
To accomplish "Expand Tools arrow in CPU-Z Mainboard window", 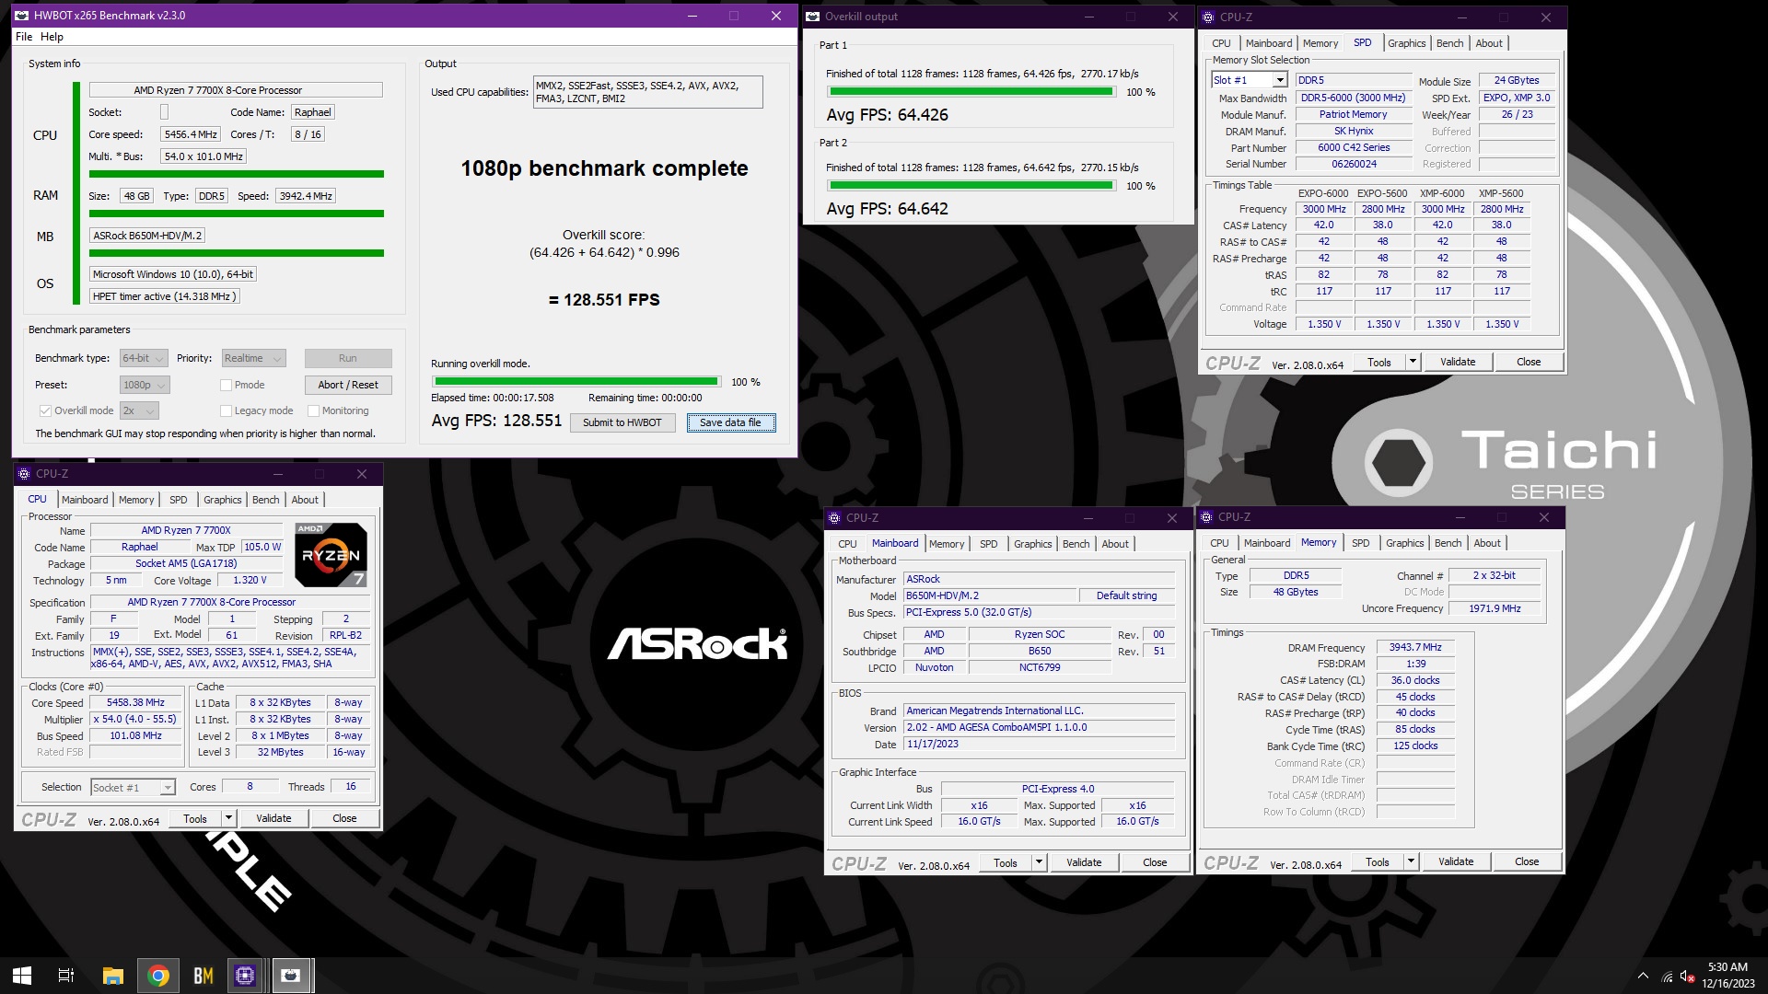I will (1039, 862).
